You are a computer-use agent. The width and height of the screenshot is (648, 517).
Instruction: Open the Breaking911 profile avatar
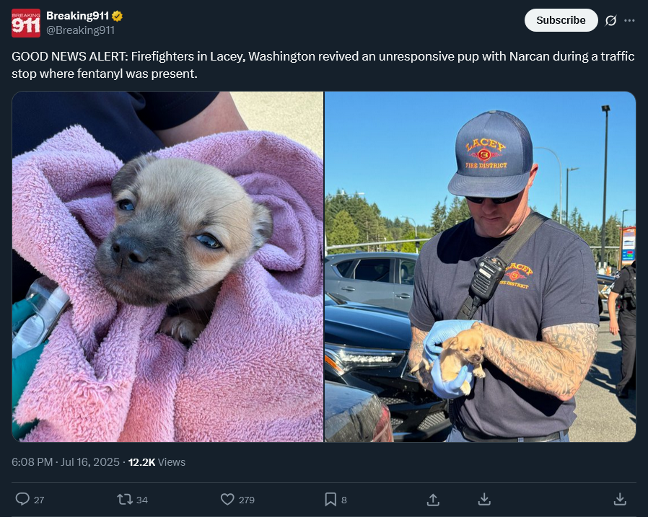[26, 23]
